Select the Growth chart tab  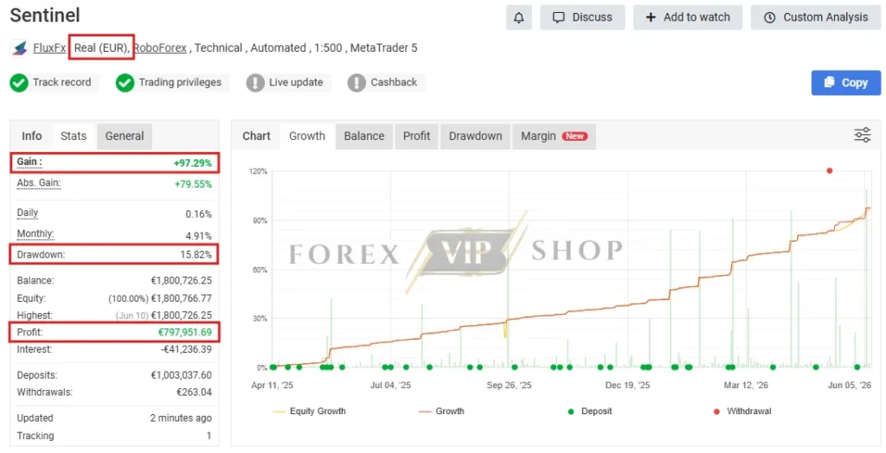click(307, 136)
